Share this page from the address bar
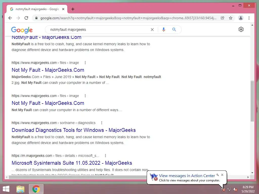 pyautogui.click(x=223, y=18)
